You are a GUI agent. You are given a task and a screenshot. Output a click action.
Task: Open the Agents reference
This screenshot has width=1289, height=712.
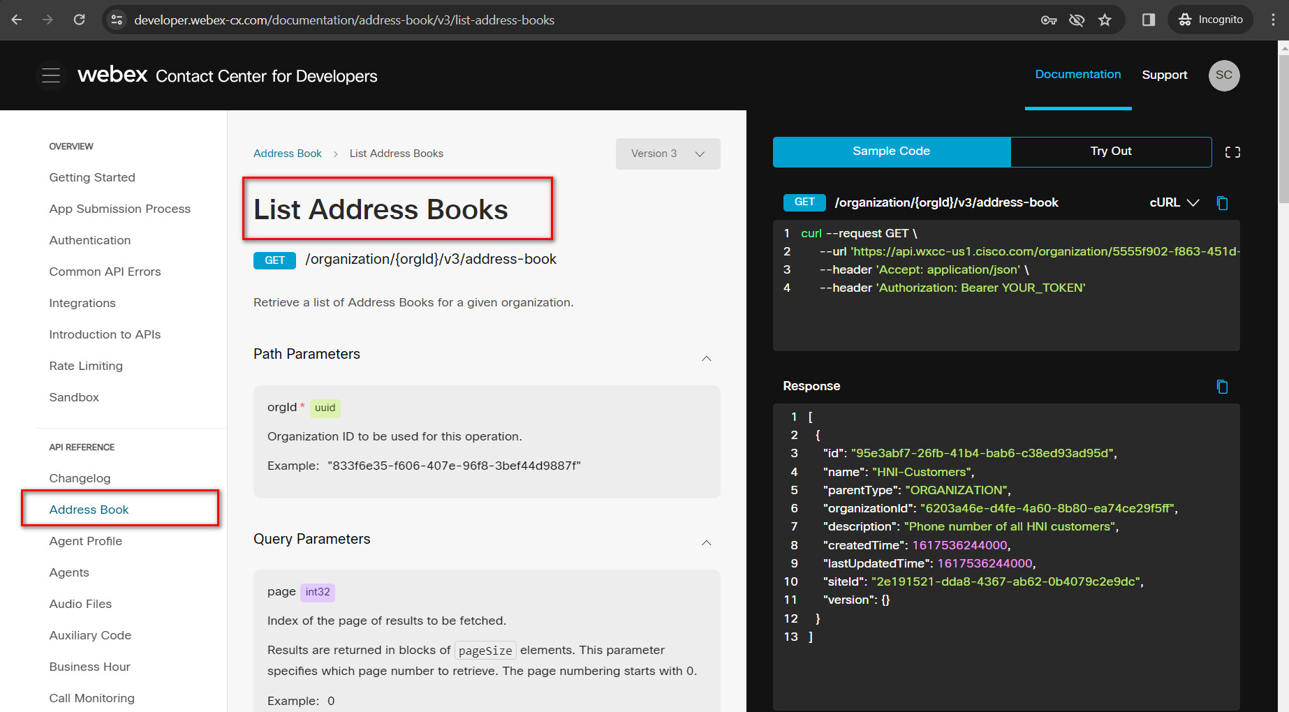tap(69, 572)
